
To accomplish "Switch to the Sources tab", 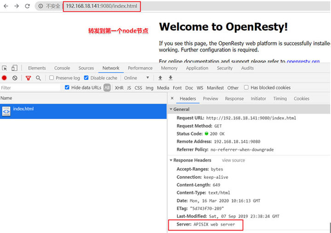I will click(x=86, y=68).
